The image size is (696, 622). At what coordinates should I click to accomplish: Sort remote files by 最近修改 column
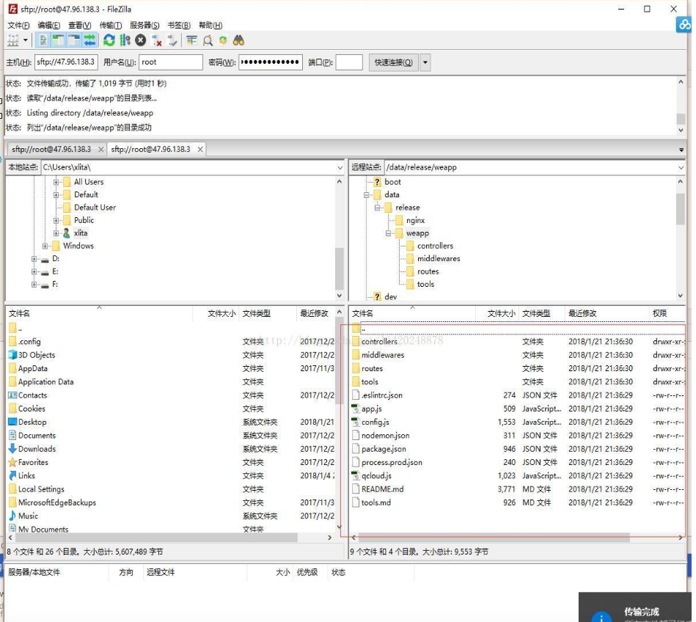607,313
